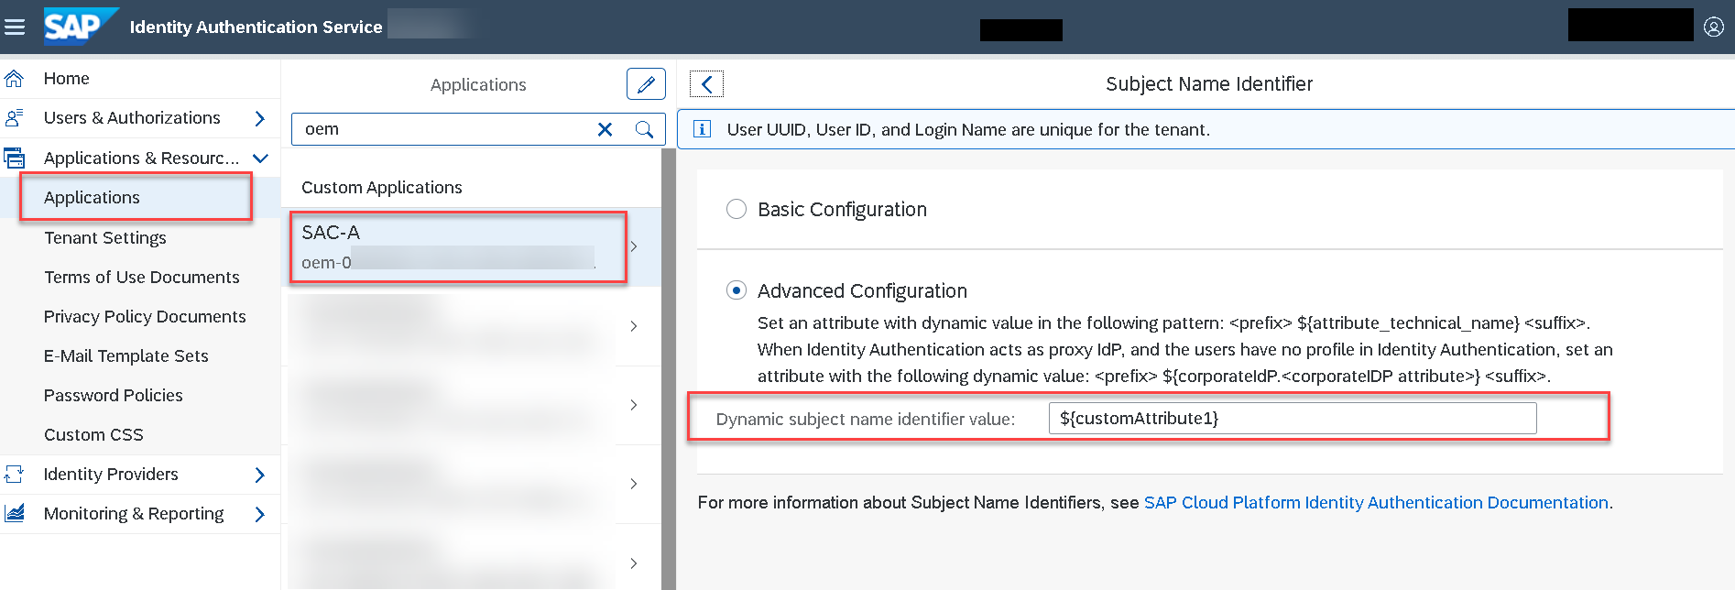Select Advanced Configuration radio button

(737, 290)
